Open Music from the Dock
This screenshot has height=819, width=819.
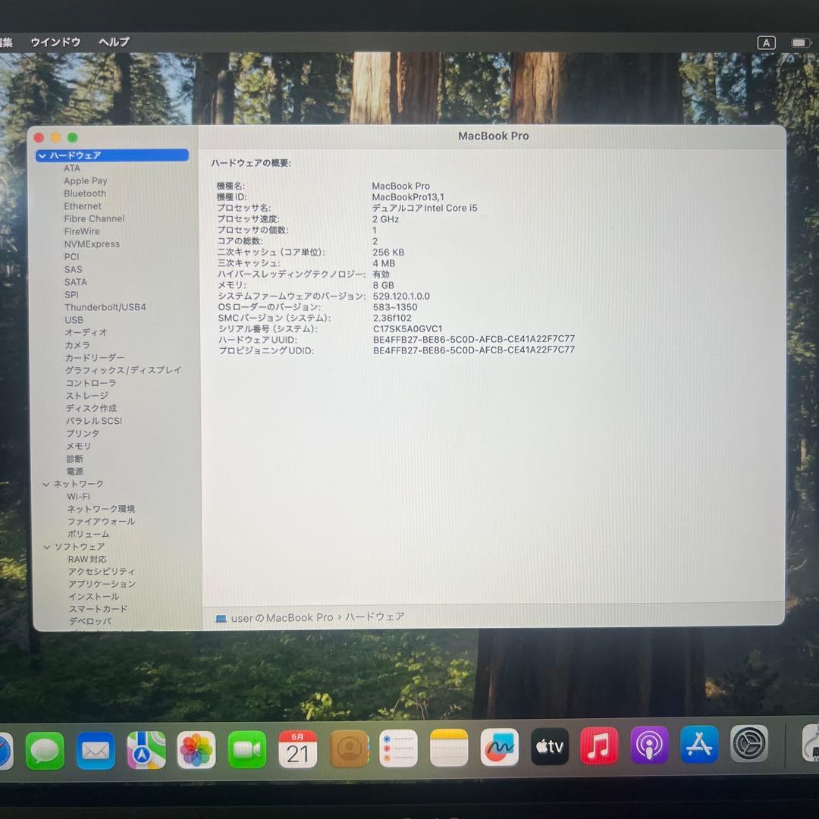click(598, 746)
